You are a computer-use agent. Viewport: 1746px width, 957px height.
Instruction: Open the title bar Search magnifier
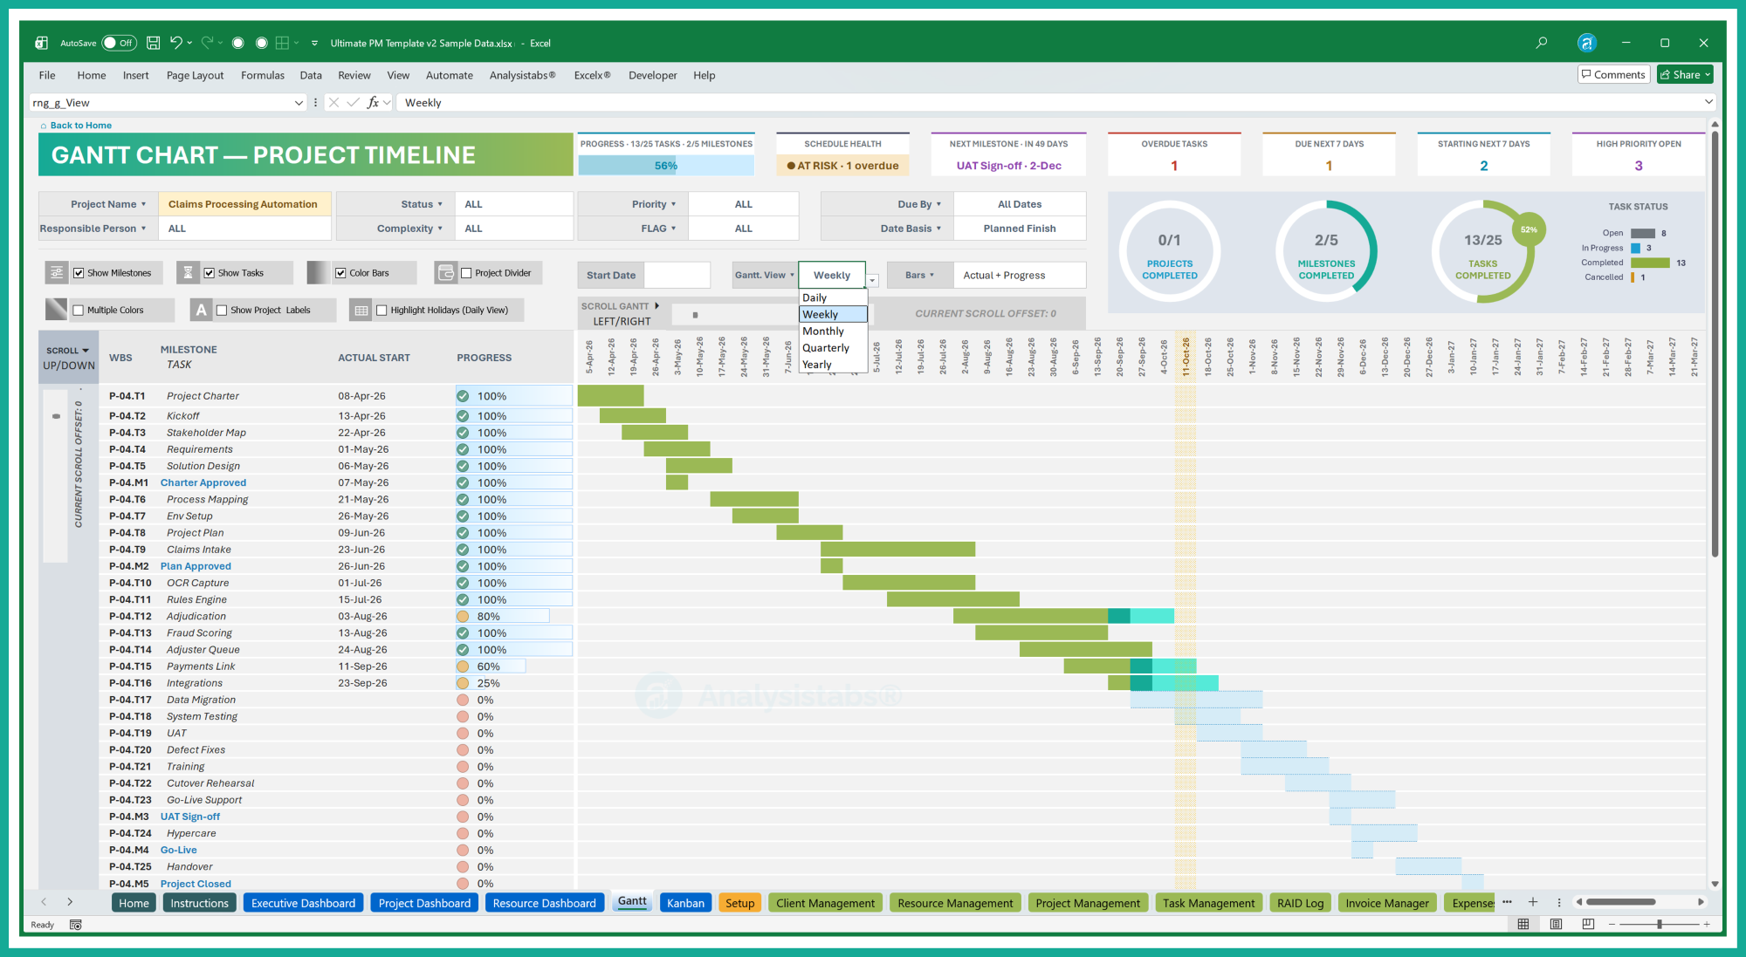[x=1542, y=43]
